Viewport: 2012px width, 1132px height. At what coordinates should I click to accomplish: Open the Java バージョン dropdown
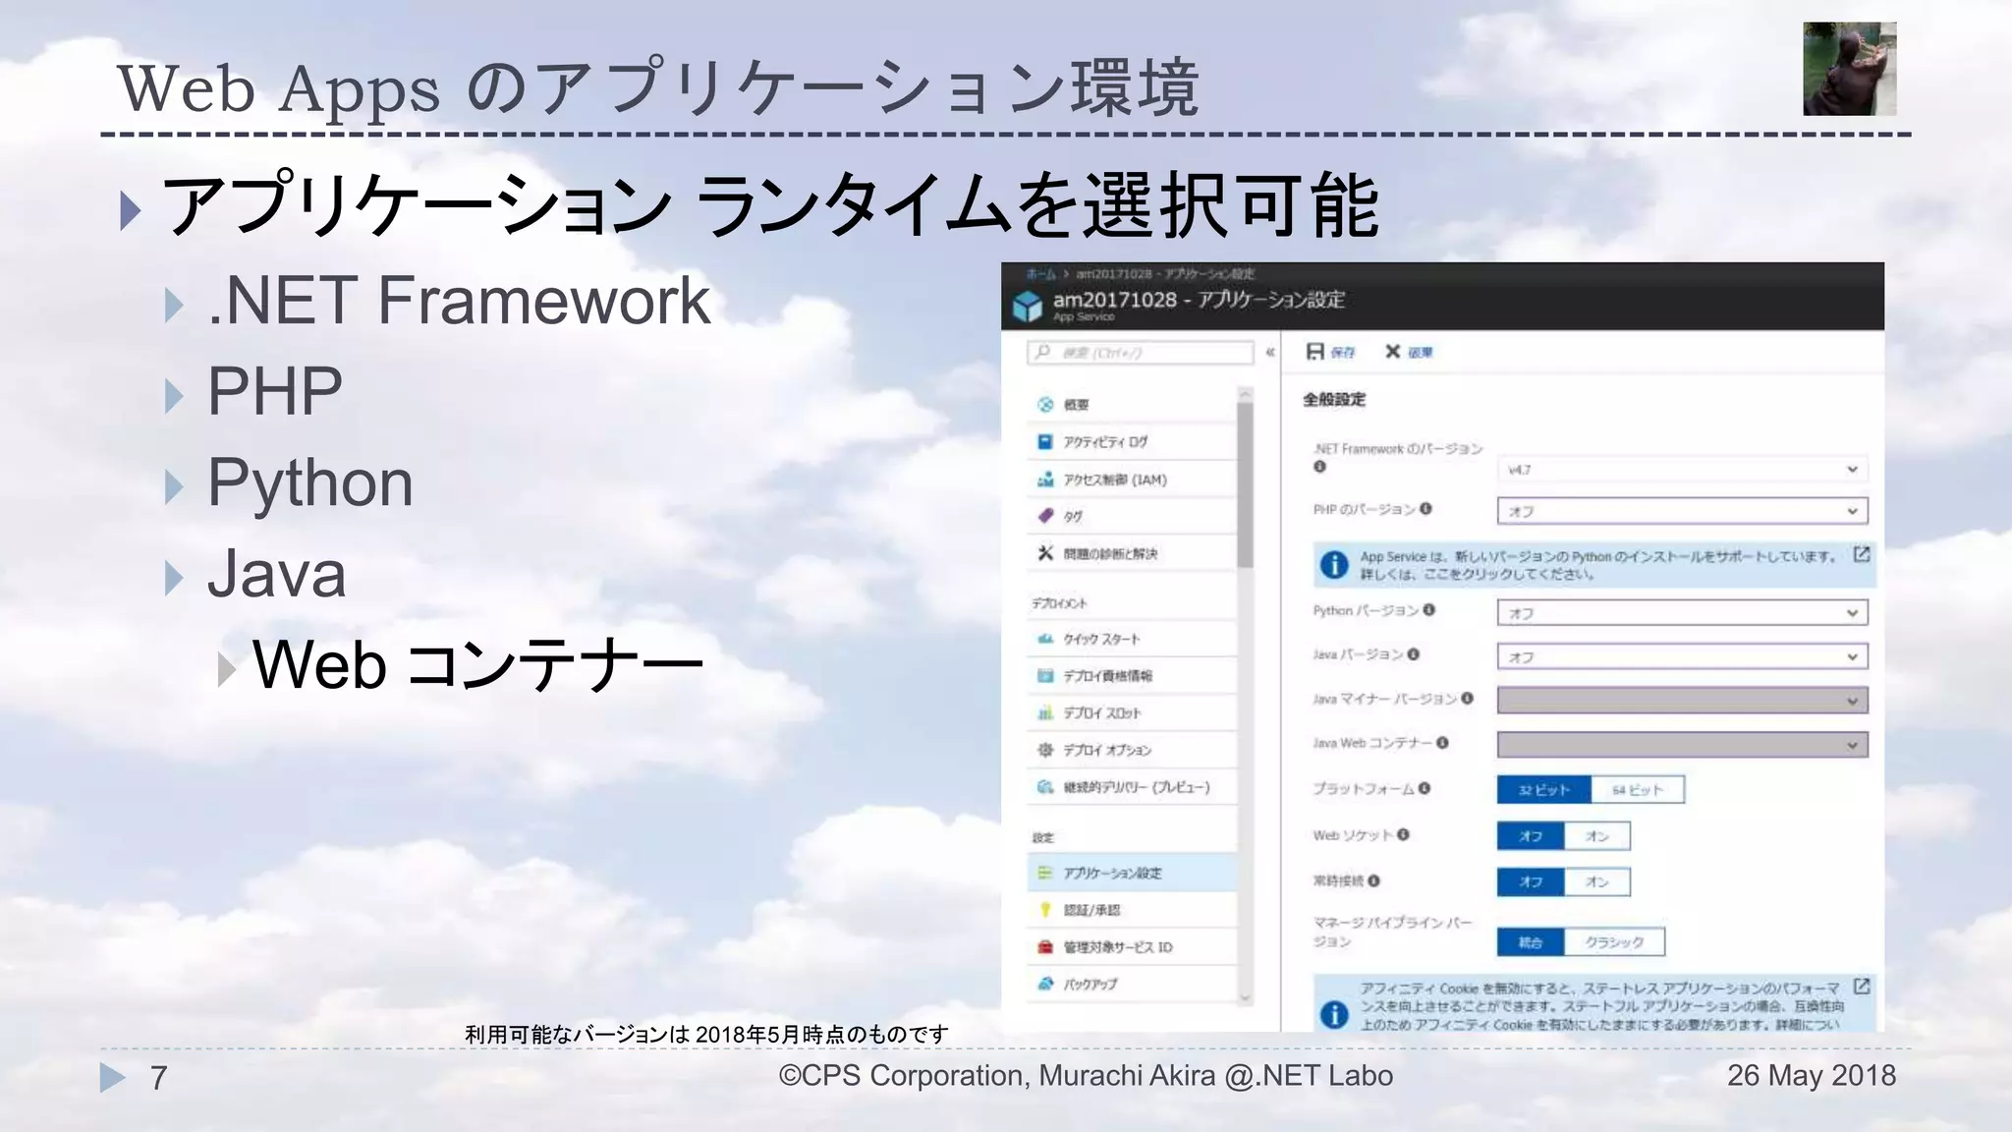point(1682,656)
